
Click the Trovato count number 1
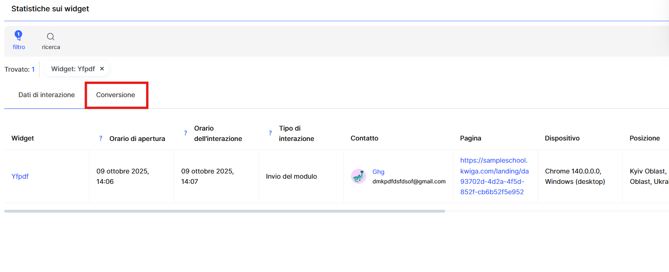click(33, 69)
